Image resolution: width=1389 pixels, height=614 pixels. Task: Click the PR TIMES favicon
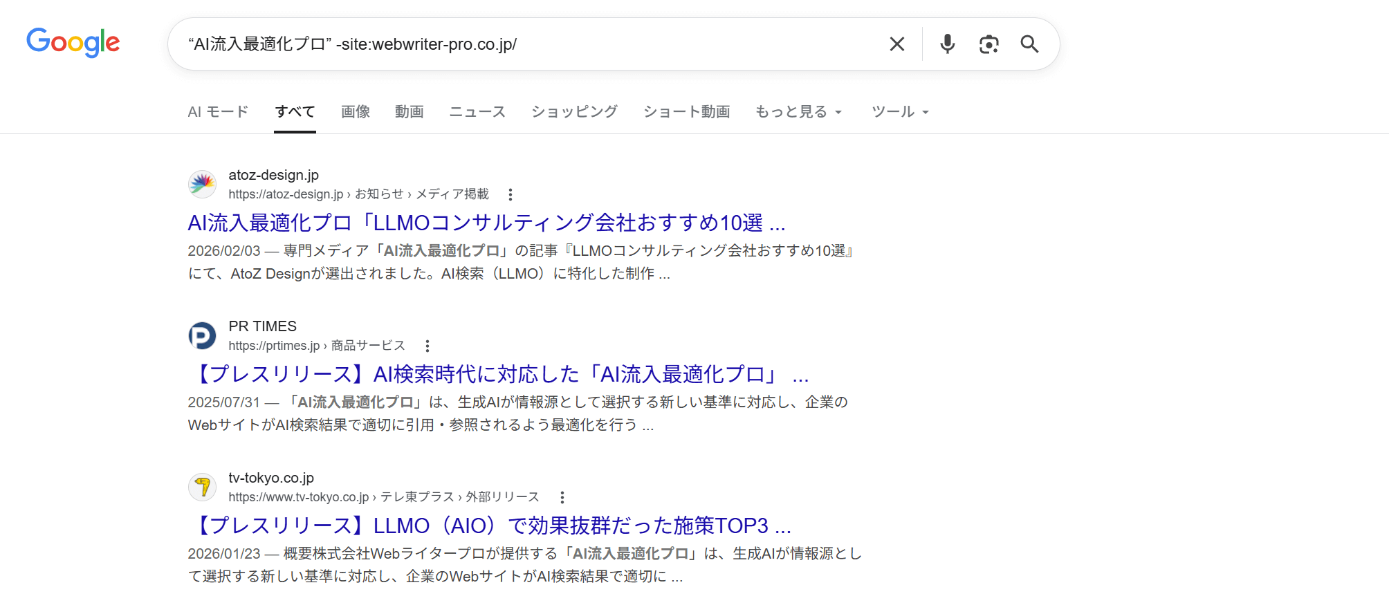click(202, 335)
